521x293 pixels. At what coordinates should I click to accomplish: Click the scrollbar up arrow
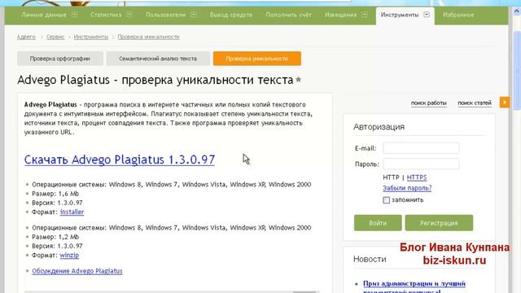coord(517,11)
